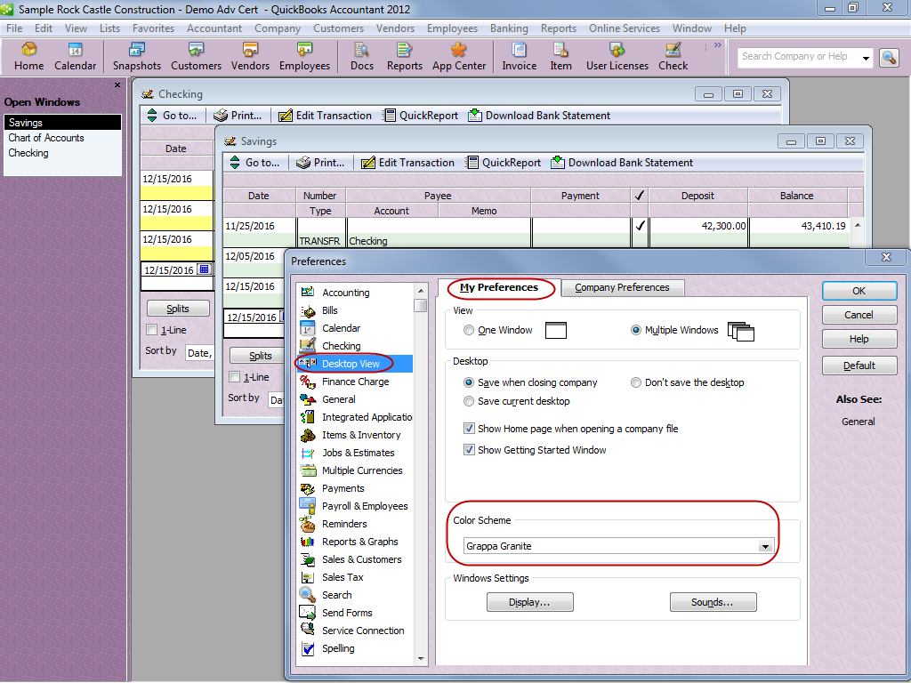
Task: Open the Calendar toolbar icon
Action: [x=75, y=57]
